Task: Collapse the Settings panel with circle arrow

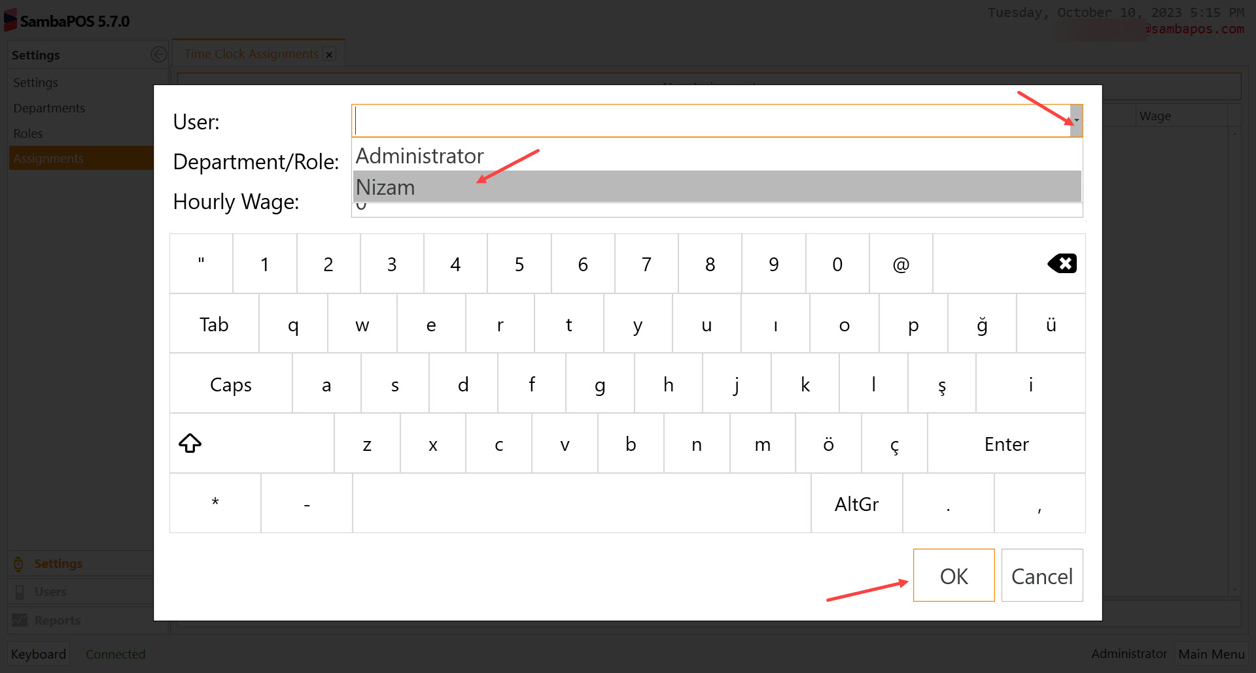Action: tap(158, 54)
